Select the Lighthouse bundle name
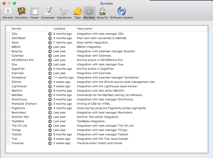Viewport: 213px width, 158px height. pyautogui.click(x=19, y=86)
